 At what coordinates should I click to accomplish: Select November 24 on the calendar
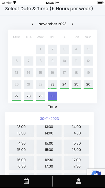pyautogui.click(x=64, y=84)
